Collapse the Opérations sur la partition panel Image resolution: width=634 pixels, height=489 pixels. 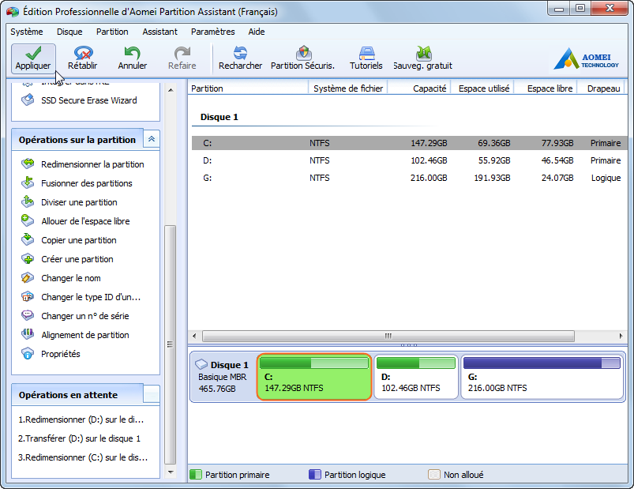152,139
